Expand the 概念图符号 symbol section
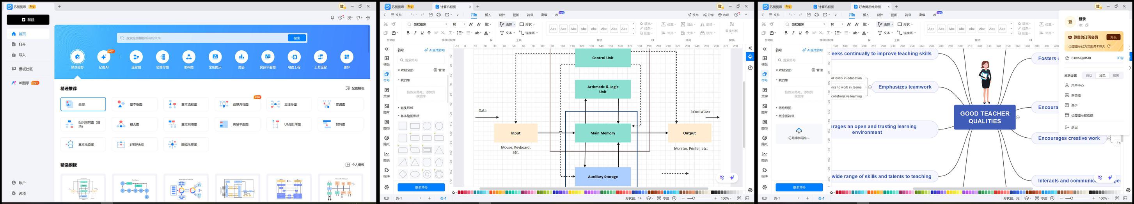This screenshot has height=204, width=1134. click(x=786, y=116)
